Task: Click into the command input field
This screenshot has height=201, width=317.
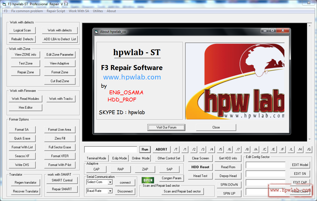Action: (111, 149)
